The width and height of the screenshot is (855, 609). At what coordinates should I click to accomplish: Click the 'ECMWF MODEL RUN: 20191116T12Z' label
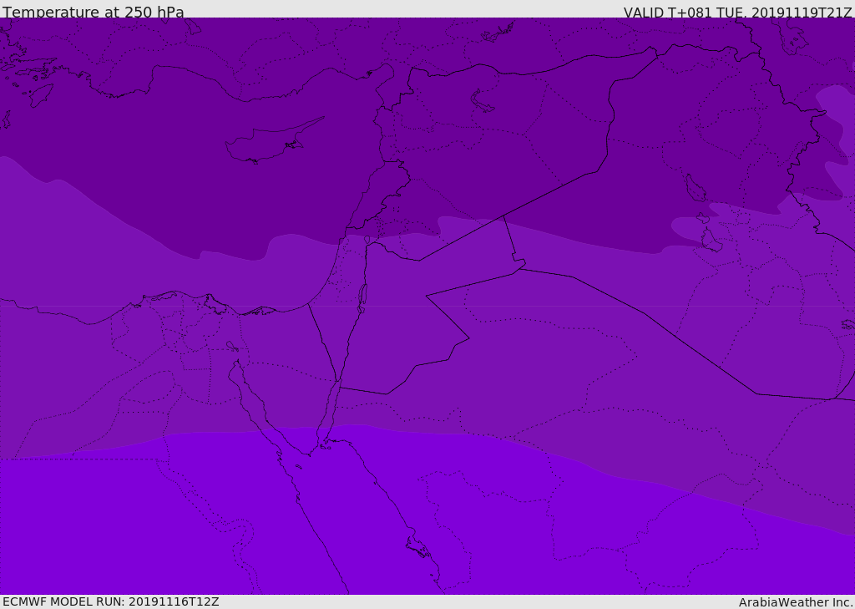[x=111, y=601]
